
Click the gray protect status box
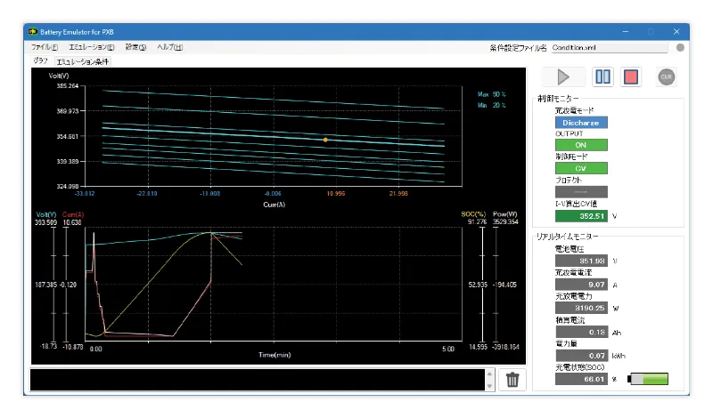[581, 191]
